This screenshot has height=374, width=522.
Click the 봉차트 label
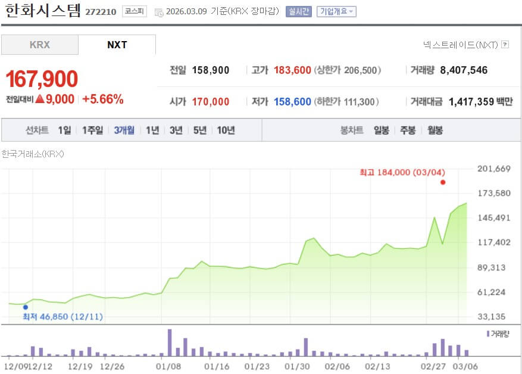point(352,130)
